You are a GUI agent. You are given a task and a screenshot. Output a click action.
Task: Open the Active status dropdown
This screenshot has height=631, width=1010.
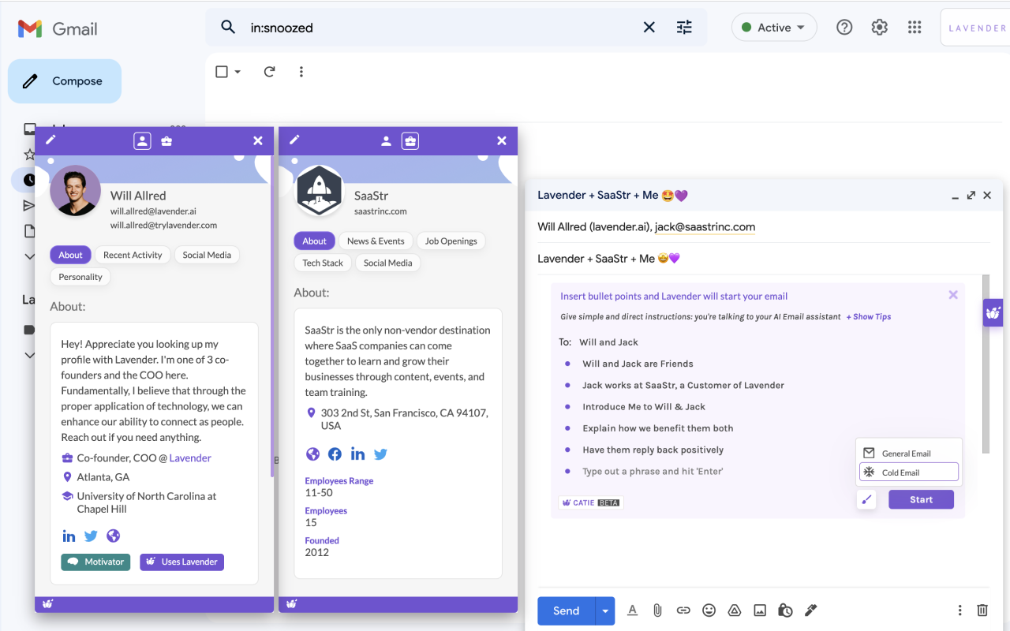[x=774, y=28]
